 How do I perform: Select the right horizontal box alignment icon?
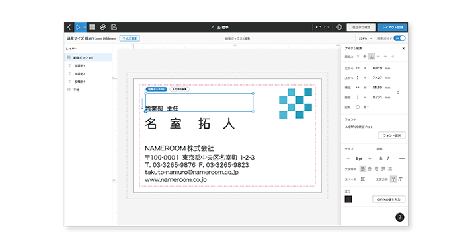tap(392, 57)
